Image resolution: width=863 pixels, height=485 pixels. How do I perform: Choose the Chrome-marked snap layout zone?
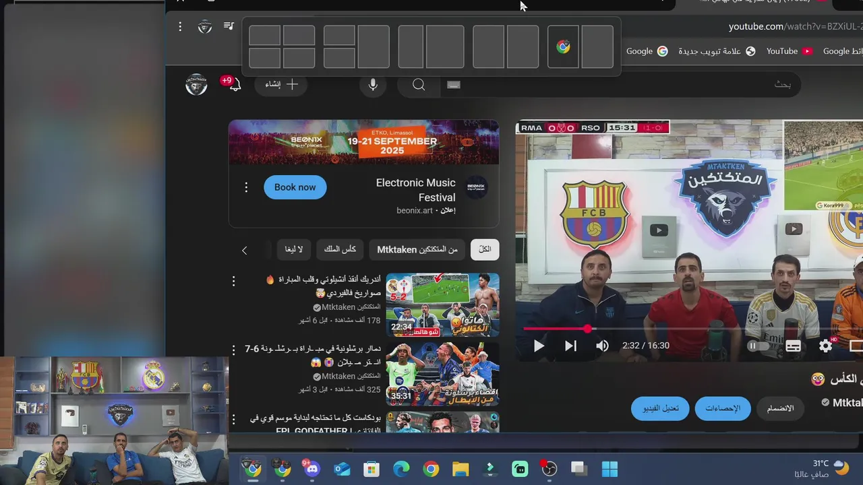click(563, 46)
